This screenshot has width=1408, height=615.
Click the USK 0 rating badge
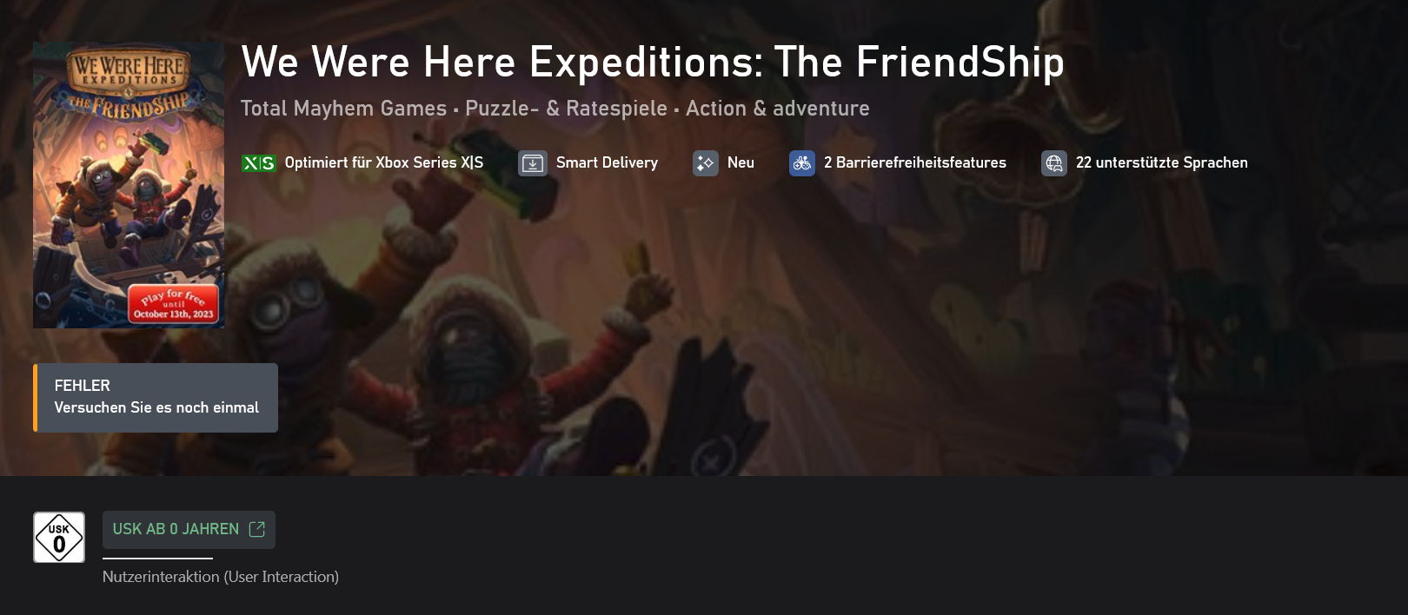pos(59,537)
